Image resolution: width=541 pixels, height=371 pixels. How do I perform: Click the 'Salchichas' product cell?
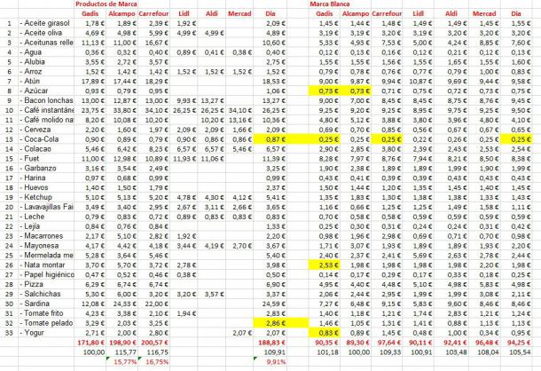46,294
